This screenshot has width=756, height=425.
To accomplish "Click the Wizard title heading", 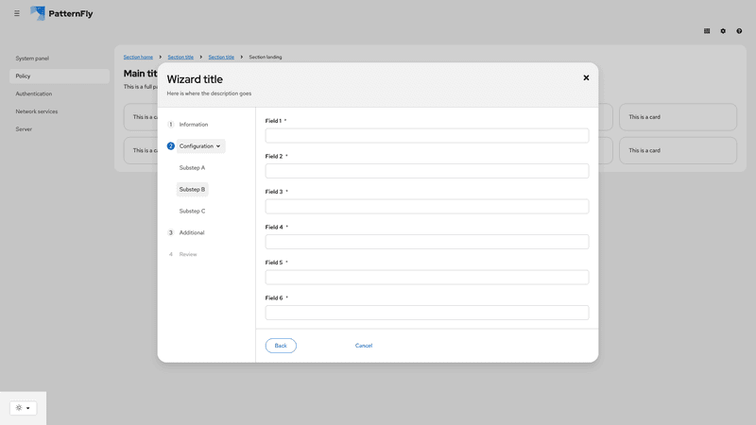I will (195, 79).
